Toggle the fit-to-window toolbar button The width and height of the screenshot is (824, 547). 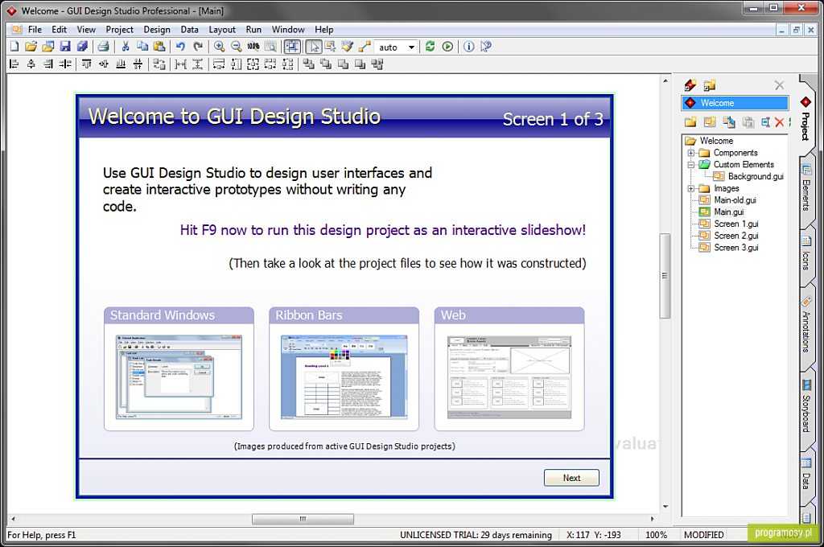pyautogui.click(x=292, y=47)
